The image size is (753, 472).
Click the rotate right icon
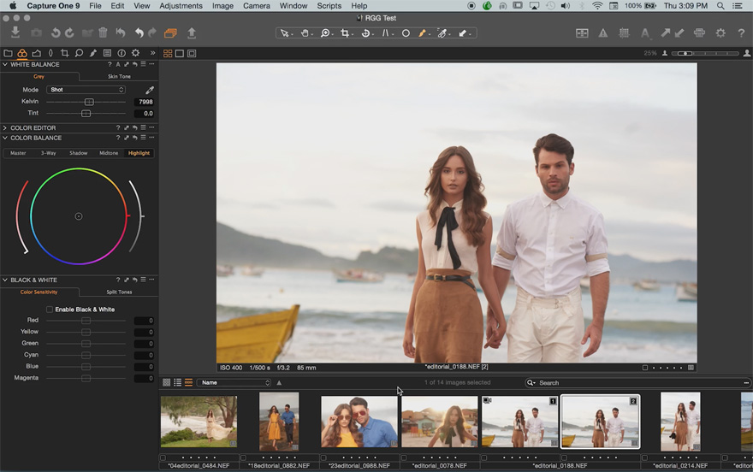(x=69, y=32)
